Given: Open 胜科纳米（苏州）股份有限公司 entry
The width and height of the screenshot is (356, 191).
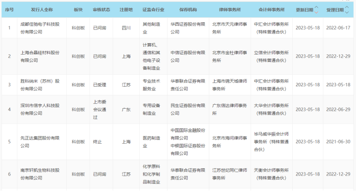Looking at the screenshot, I should click(40, 85).
